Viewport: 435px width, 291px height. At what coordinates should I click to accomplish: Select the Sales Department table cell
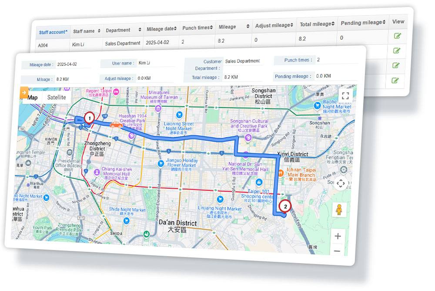coord(123,44)
